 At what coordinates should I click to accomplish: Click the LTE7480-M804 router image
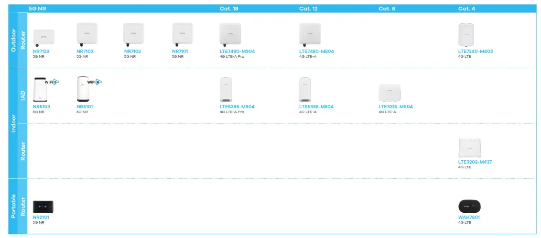310,34
